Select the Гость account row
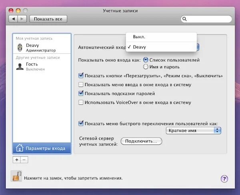The height and width of the screenshot is (195, 240). tap(42, 67)
